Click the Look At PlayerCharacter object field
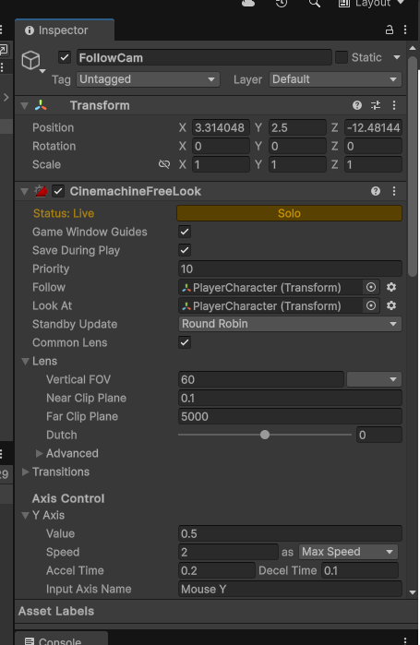 271,305
